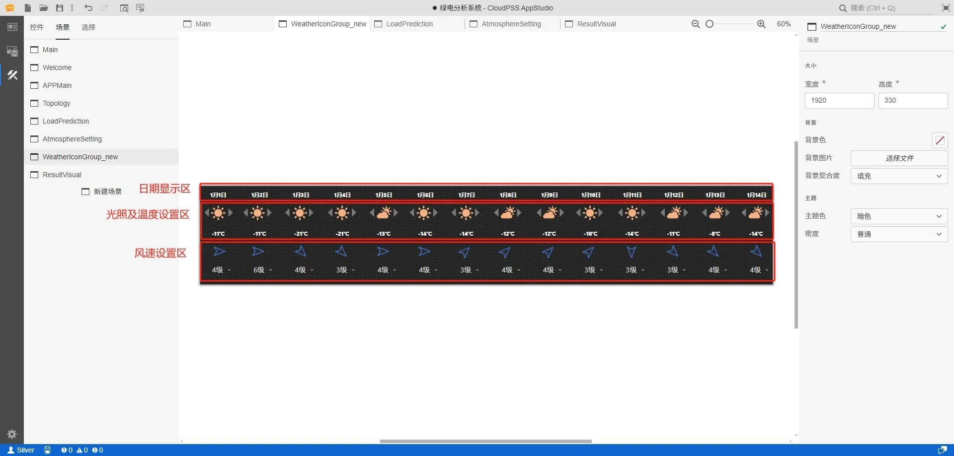
Task: Click the wind direction arrow under 1月11日
Action: pyautogui.click(x=632, y=252)
